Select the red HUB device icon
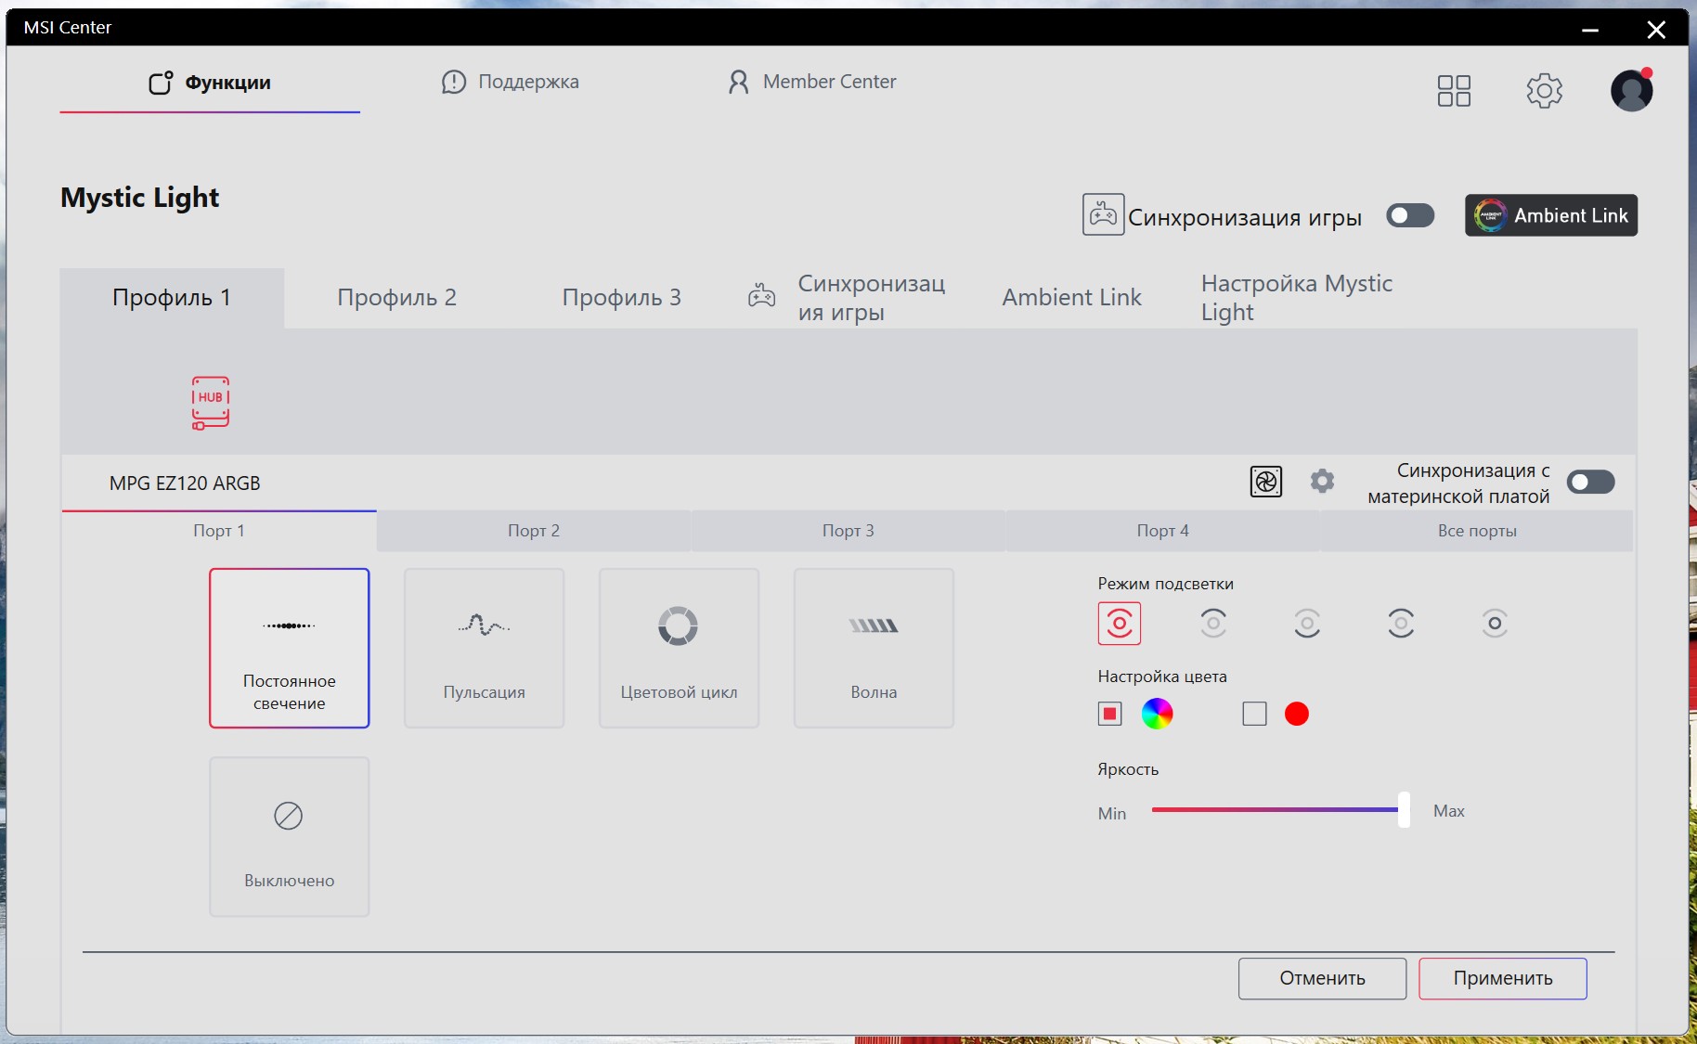Screen dimensions: 1697x1044 (211, 403)
